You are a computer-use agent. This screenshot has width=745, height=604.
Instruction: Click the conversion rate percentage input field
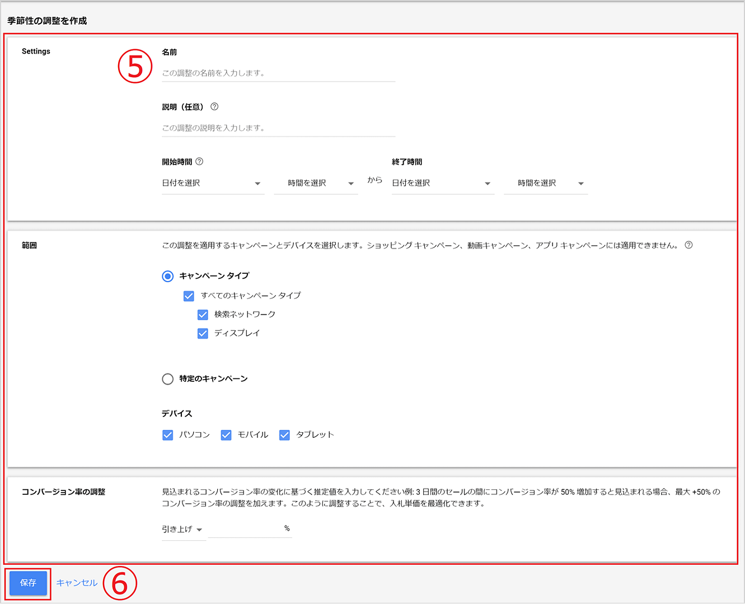(245, 529)
